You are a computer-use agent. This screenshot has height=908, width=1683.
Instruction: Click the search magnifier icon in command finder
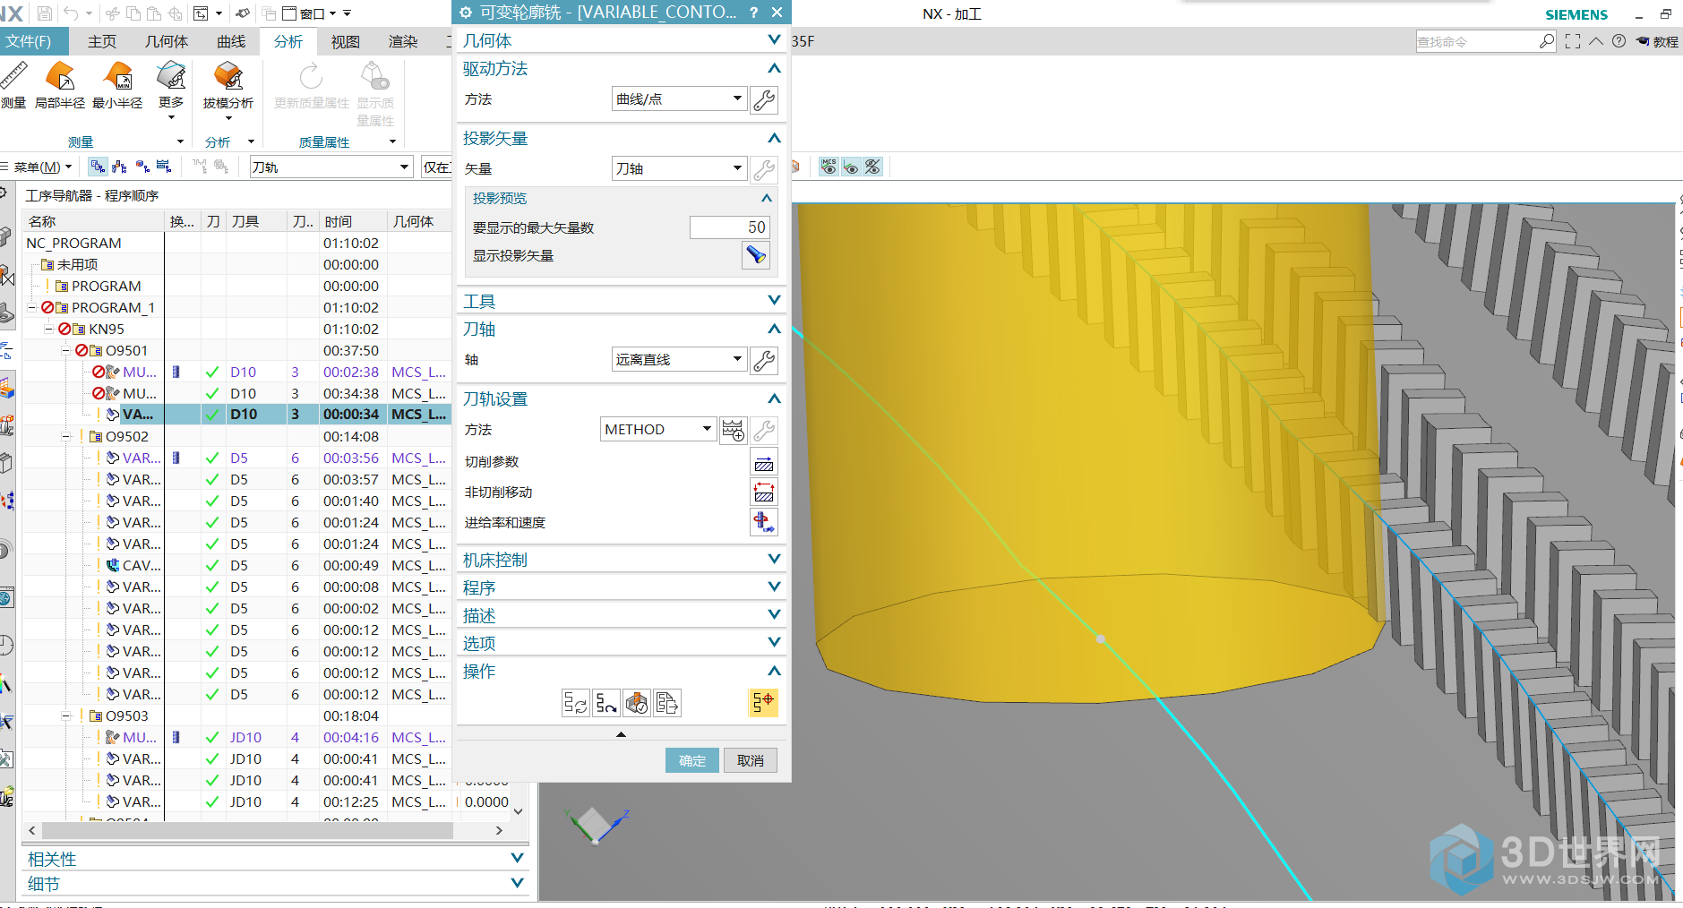tap(1547, 41)
